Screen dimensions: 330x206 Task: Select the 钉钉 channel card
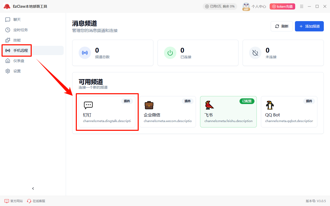point(107,112)
